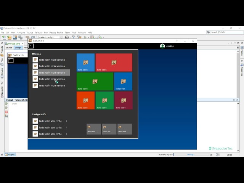Expand the browser globe dropdown arrow
The width and height of the screenshot is (244, 183).
[x=70, y=37]
